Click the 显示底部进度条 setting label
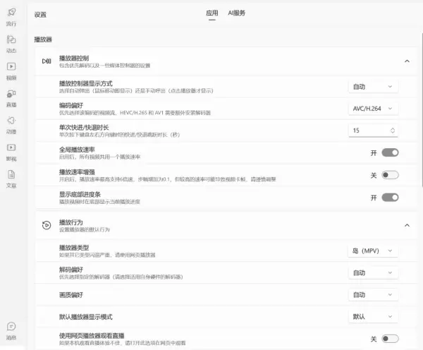 coord(80,194)
